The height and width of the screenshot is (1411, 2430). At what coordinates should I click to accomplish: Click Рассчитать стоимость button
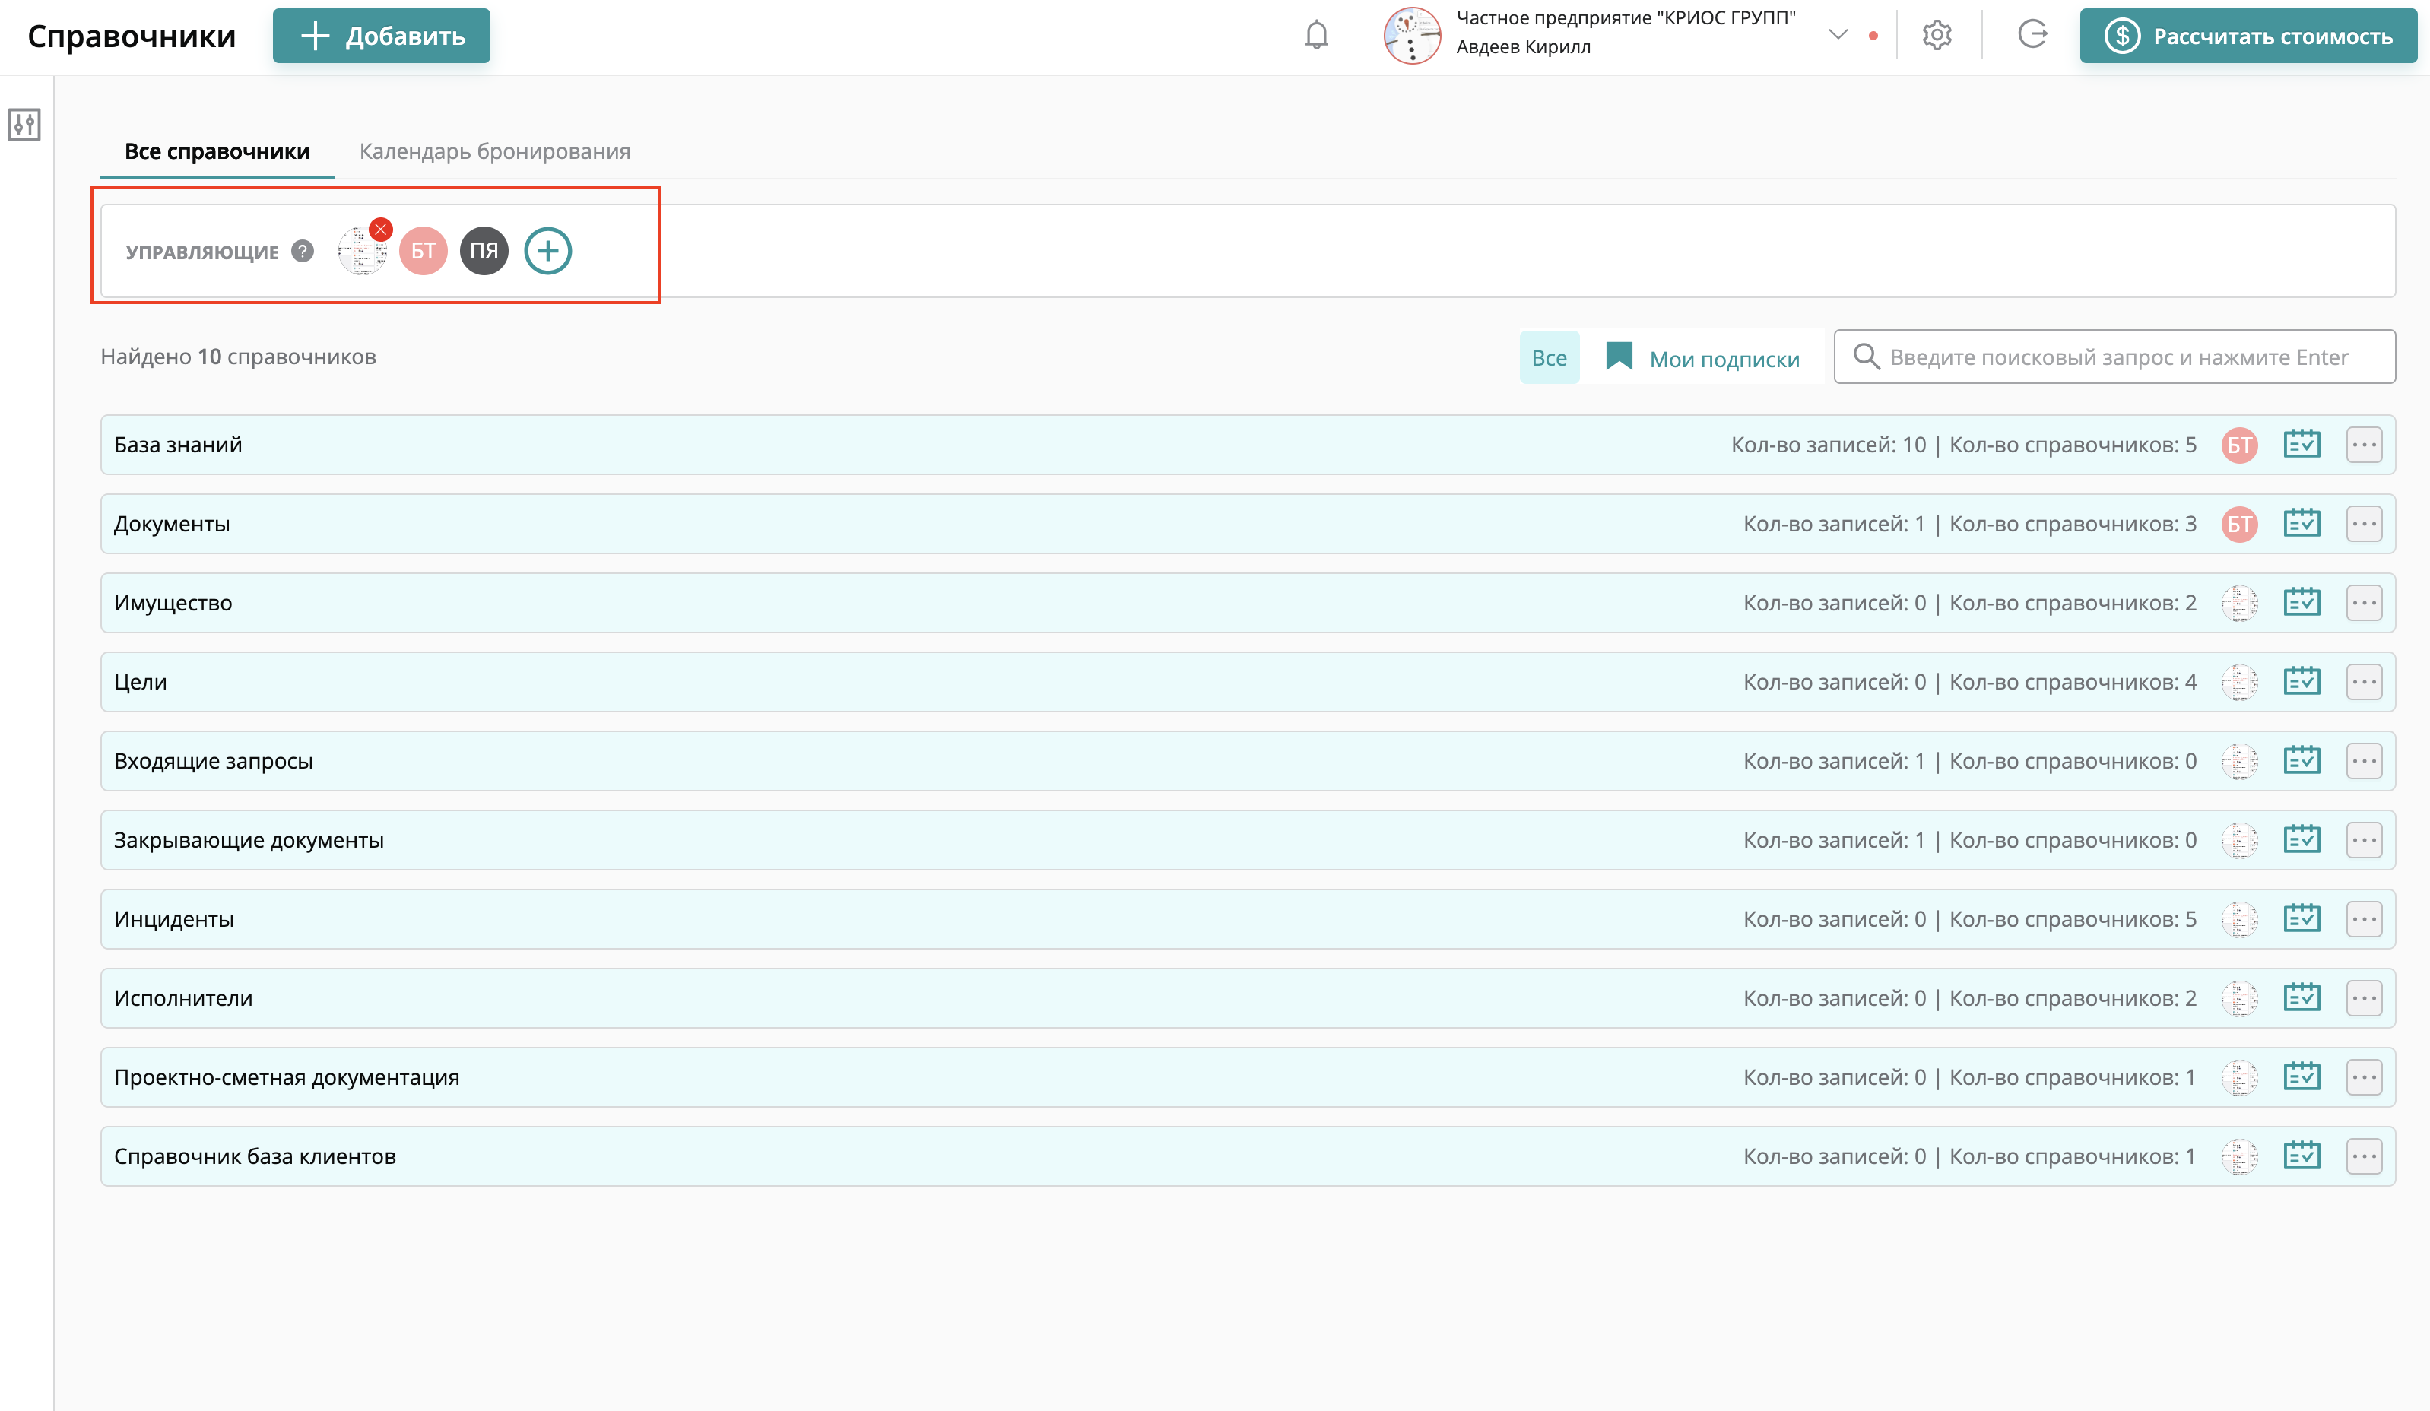tap(2251, 36)
